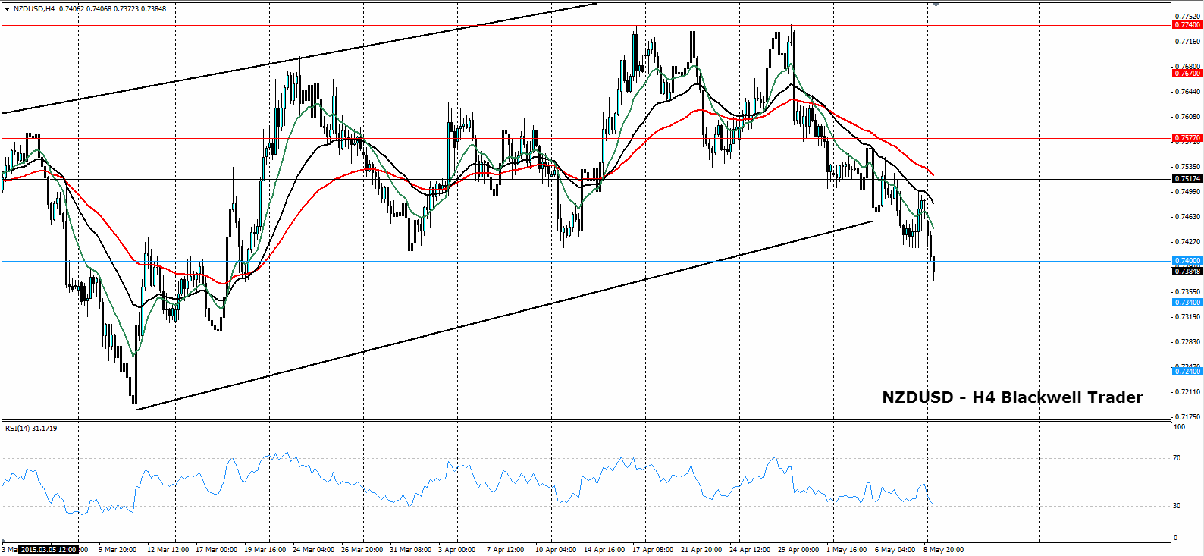
Task: Click the red 0.77400 price level label
Action: [1187, 25]
